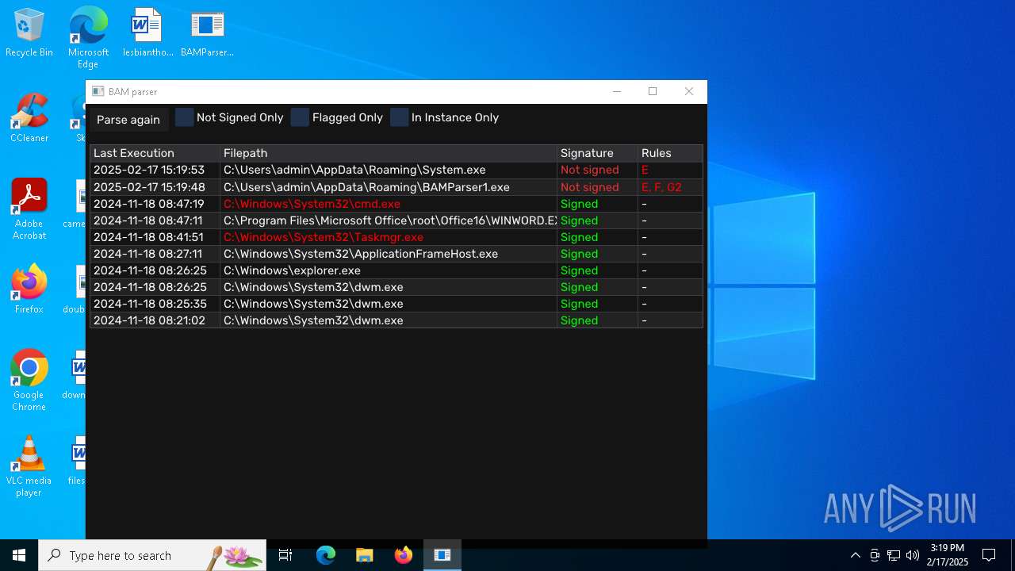Click the search box in the taskbar
This screenshot has width=1015, height=571.
pos(152,555)
